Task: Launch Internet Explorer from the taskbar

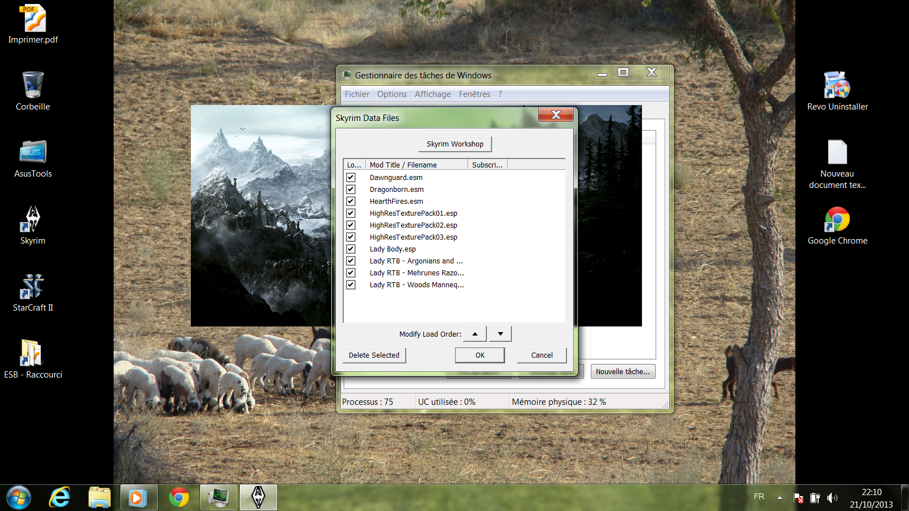Action: [60, 498]
